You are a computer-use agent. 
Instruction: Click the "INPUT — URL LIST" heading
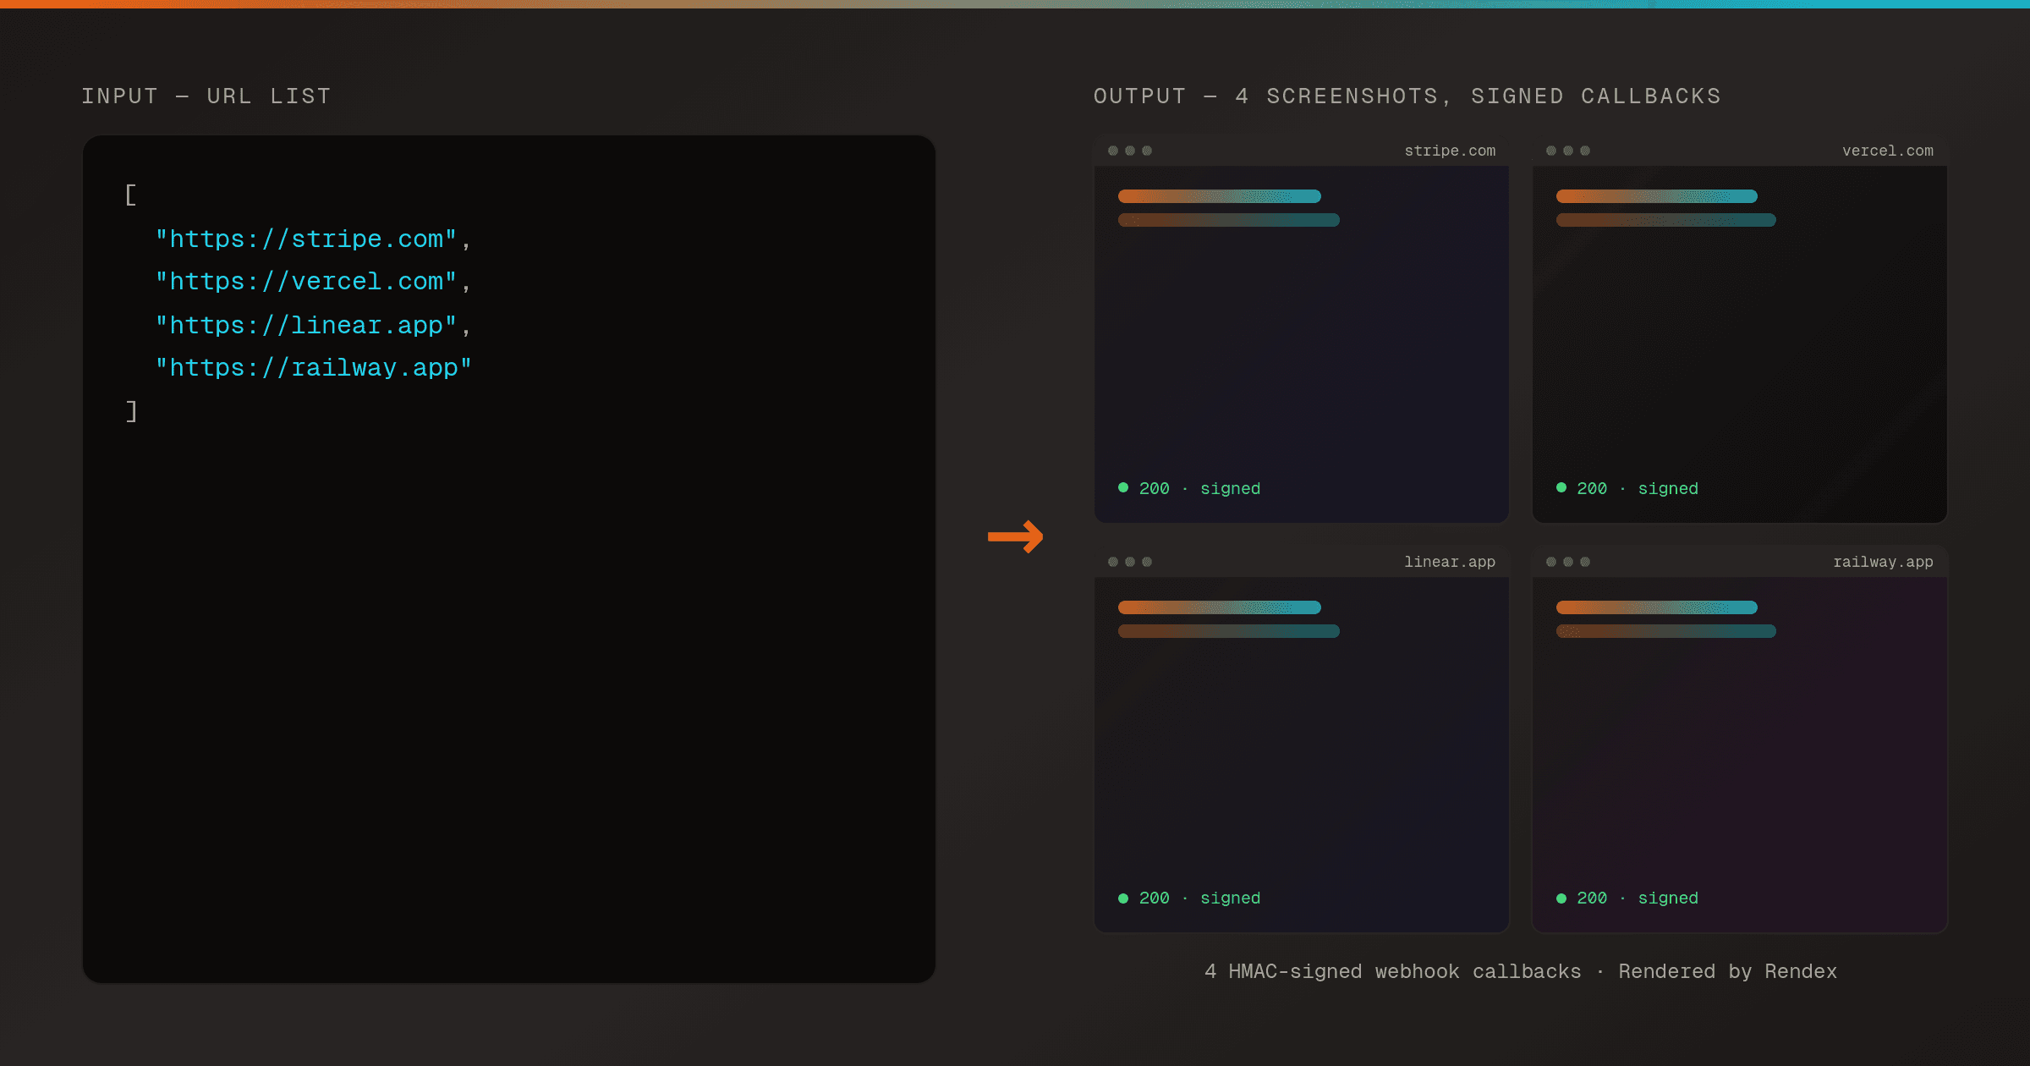(x=206, y=96)
